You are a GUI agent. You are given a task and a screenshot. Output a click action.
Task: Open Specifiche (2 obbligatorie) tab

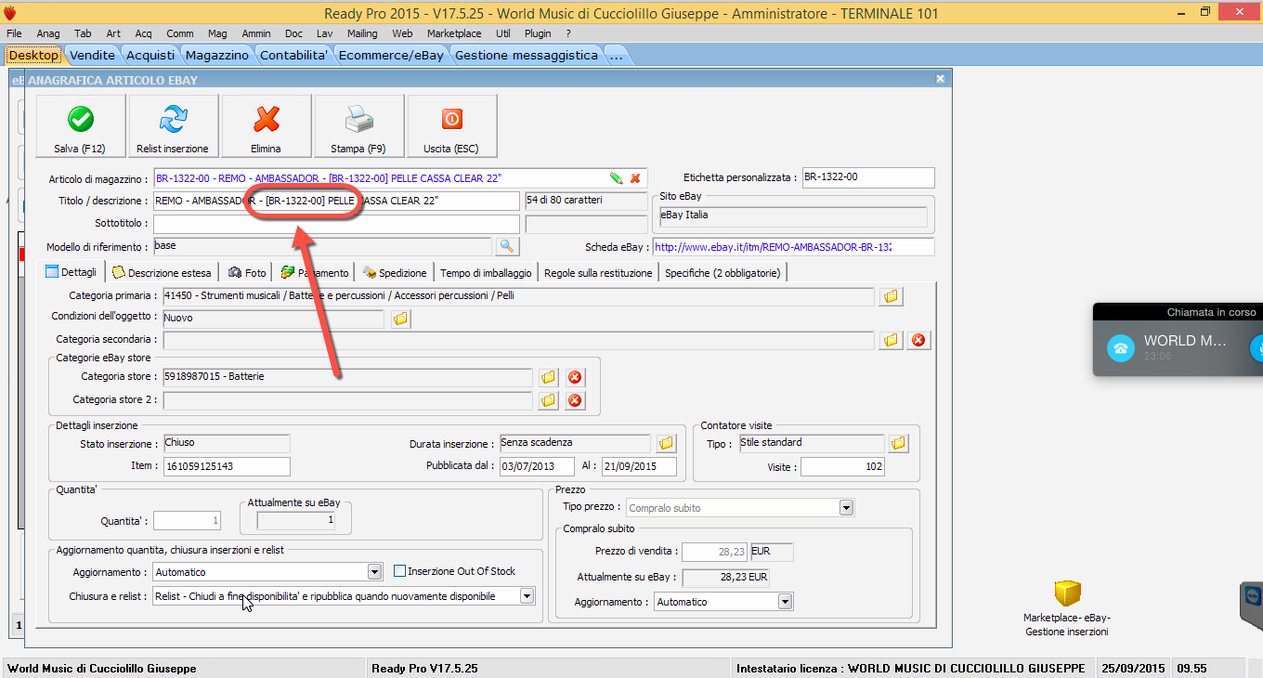click(724, 272)
